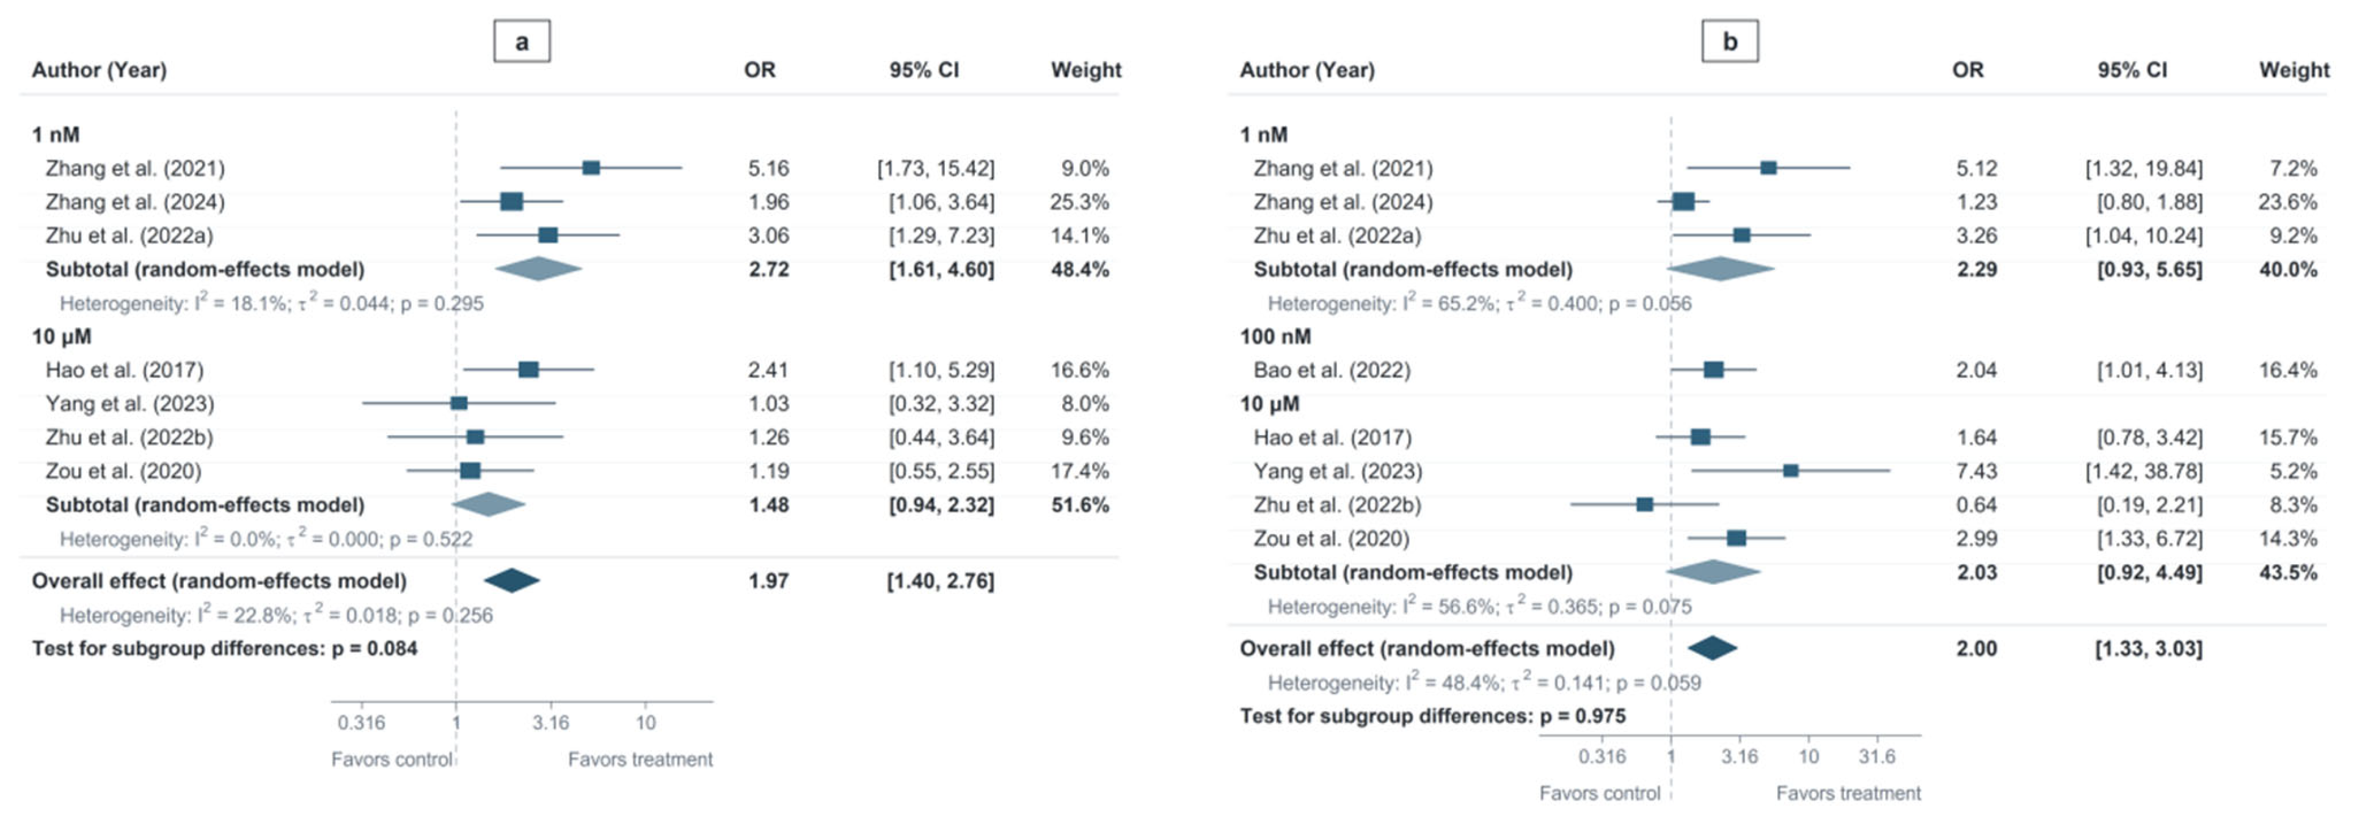
Task: Click the 100 nM subgroup heading
Action: tap(1276, 336)
